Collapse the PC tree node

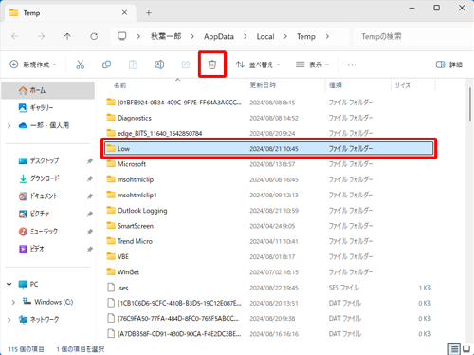[x=9, y=284]
